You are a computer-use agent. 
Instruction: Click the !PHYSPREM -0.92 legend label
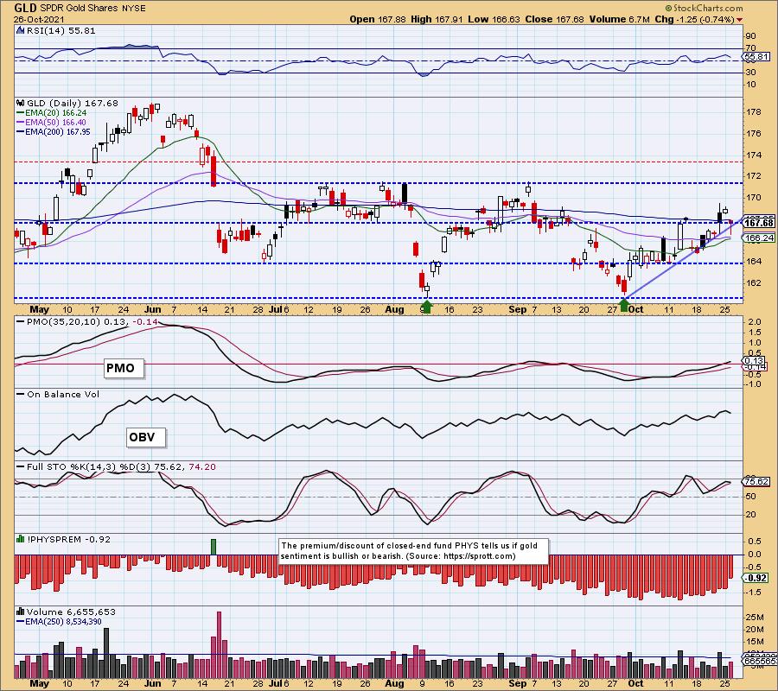point(68,539)
